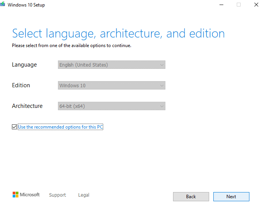Image resolution: width=264 pixels, height=207 pixels.
Task: Click the Windows 10 Setup title bar icon
Action: click(x=3, y=5)
